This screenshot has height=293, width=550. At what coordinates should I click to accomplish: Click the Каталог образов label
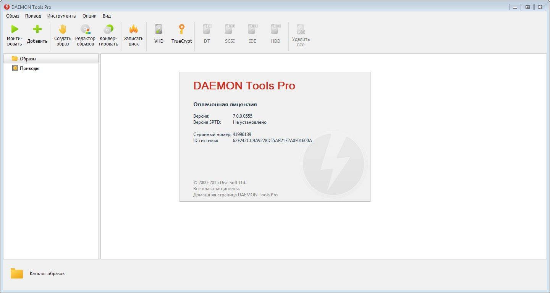[x=47, y=274]
